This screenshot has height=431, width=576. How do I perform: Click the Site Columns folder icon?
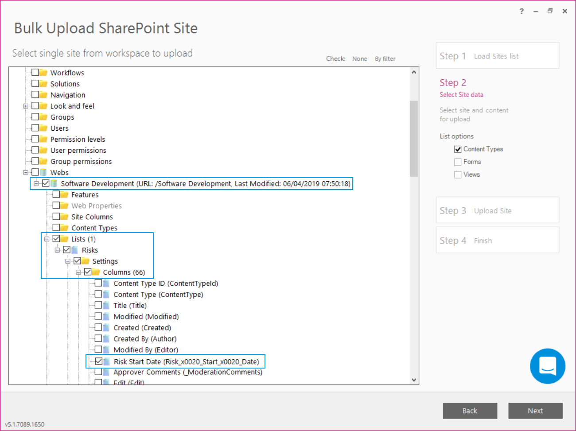point(65,217)
